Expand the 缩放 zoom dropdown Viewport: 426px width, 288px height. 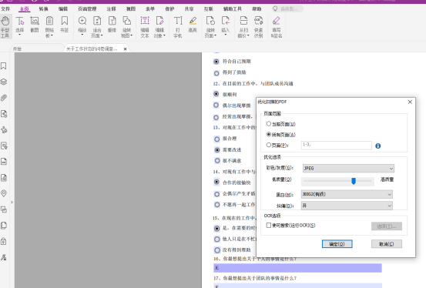82,35
